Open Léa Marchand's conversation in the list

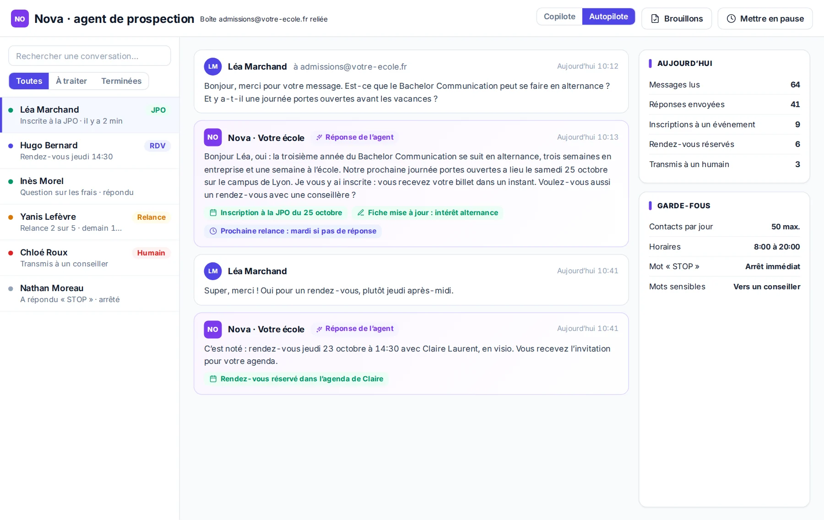90,115
